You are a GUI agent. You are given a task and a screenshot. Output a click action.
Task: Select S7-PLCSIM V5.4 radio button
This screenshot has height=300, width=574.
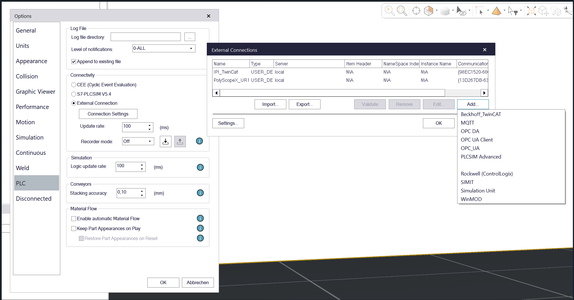pos(74,94)
